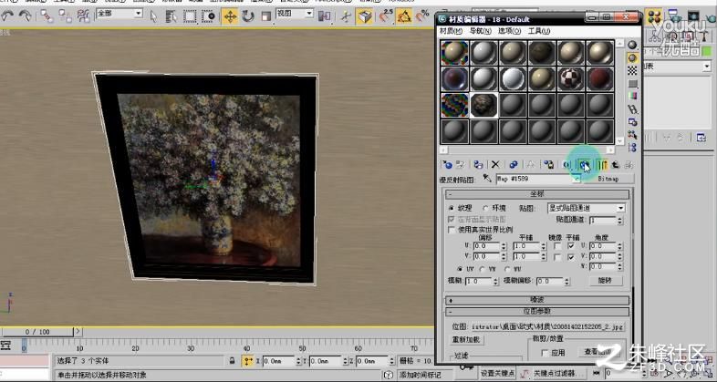Check 应用 in 裁剪/放置 group
This screenshot has height=382, width=717.
point(545,352)
